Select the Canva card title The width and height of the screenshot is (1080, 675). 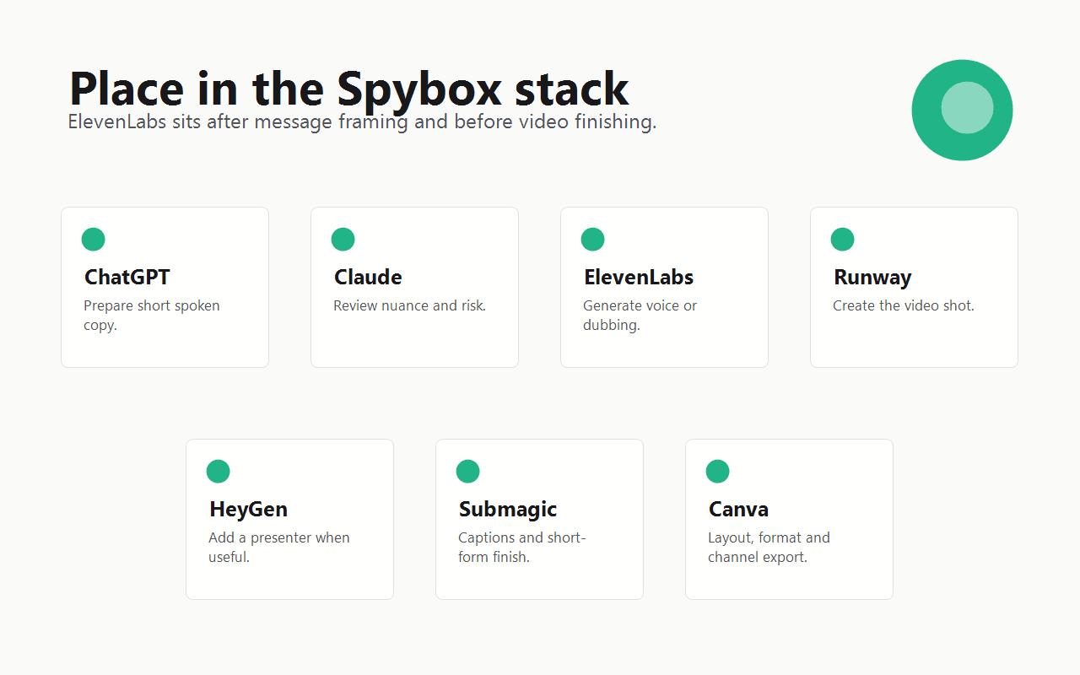pos(738,509)
